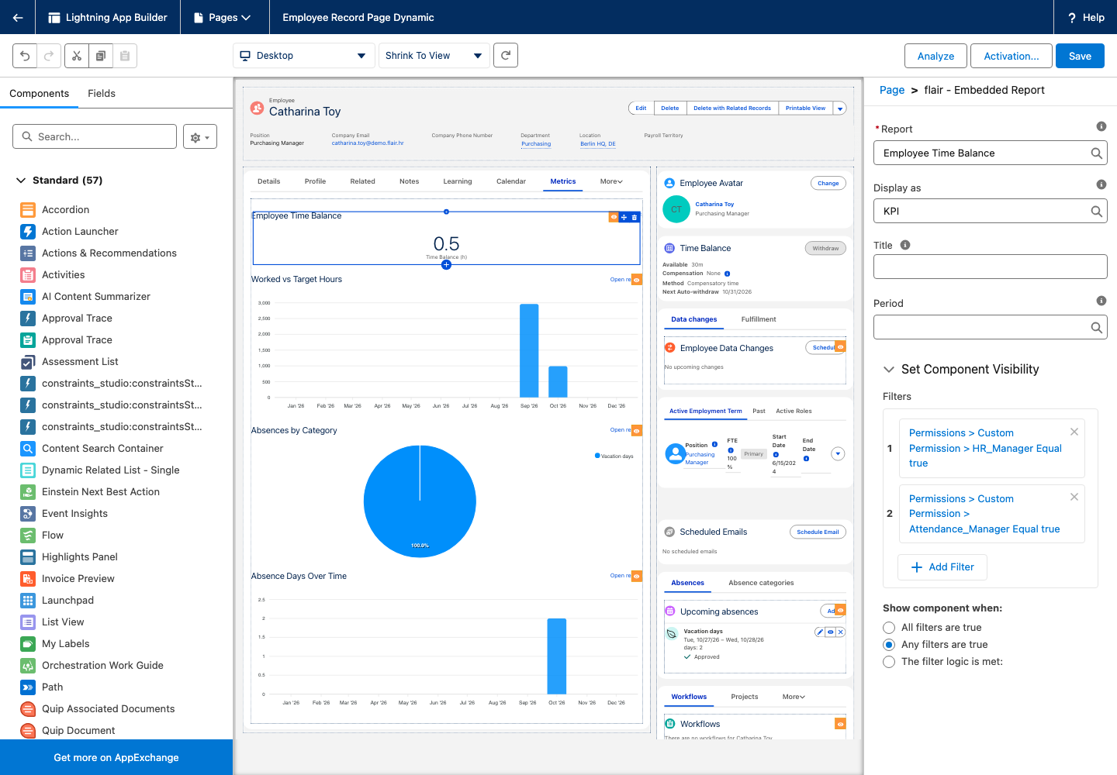1117x775 pixels.
Task: Collapse the Standard (57) components section
Action: [21, 181]
